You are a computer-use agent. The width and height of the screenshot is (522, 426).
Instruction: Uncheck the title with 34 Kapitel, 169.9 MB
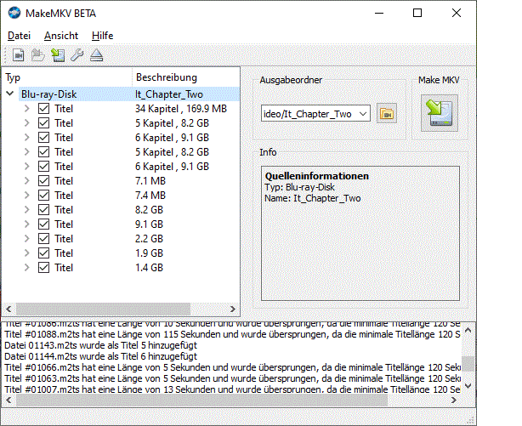(44, 109)
